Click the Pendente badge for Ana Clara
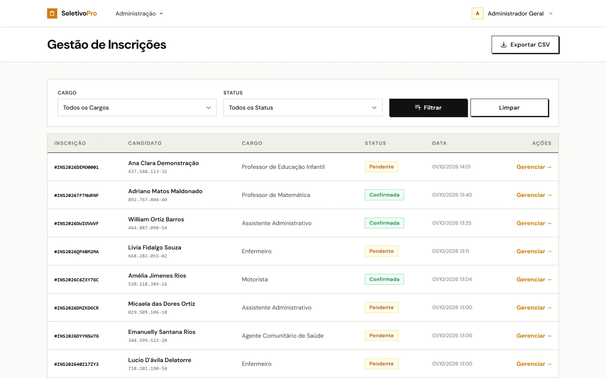The image size is (606, 378). [381, 167]
